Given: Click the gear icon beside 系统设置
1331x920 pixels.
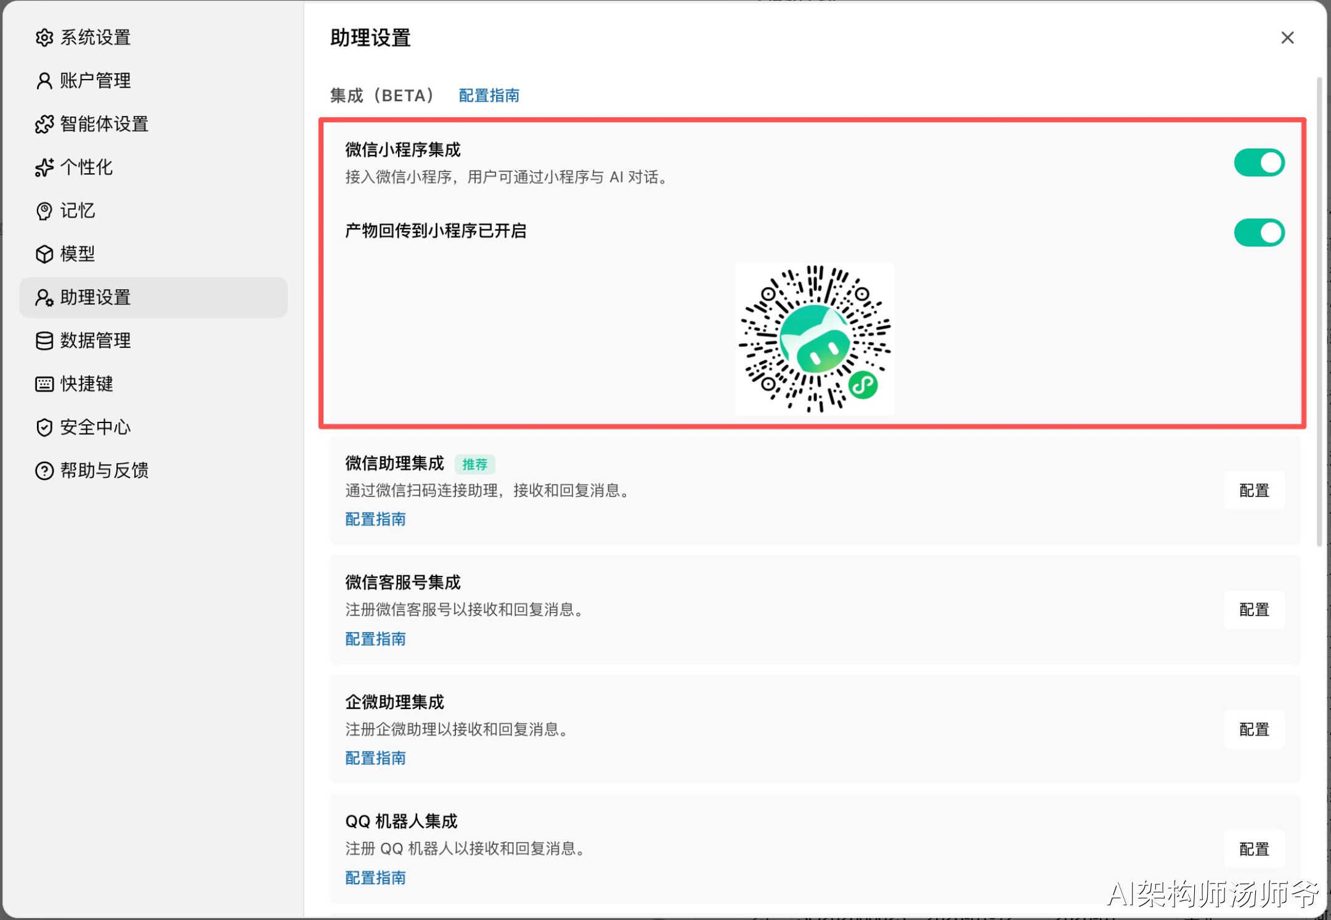Looking at the screenshot, I should (44, 38).
